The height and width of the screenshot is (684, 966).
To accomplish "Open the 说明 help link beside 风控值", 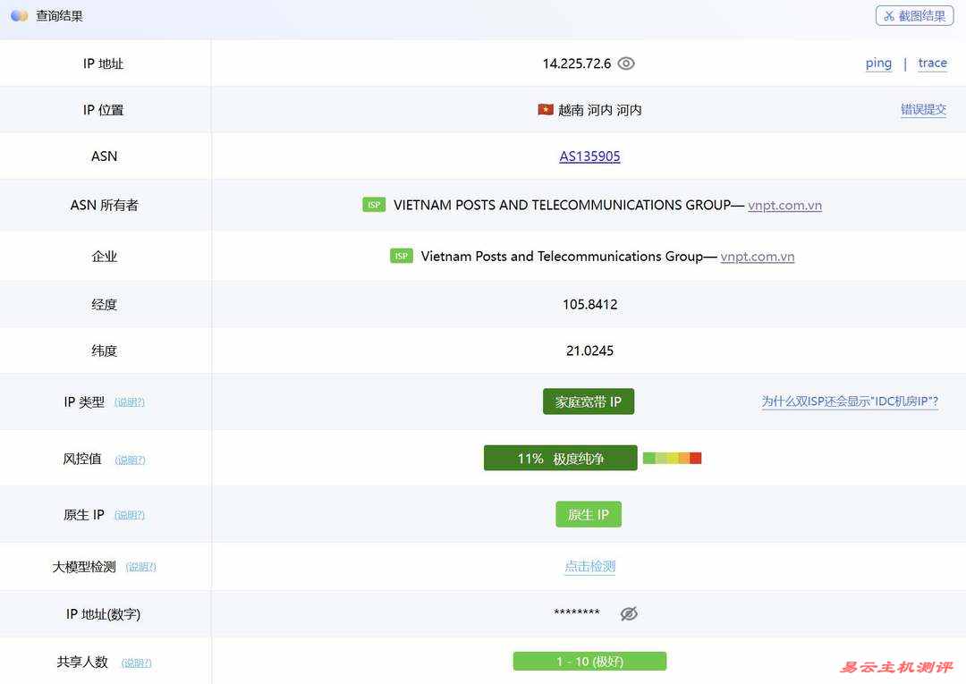I will coord(130,460).
